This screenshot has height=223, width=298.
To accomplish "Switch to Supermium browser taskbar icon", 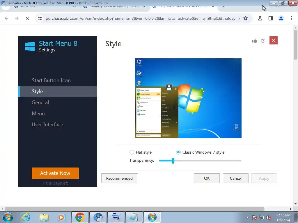I will point(98,217).
